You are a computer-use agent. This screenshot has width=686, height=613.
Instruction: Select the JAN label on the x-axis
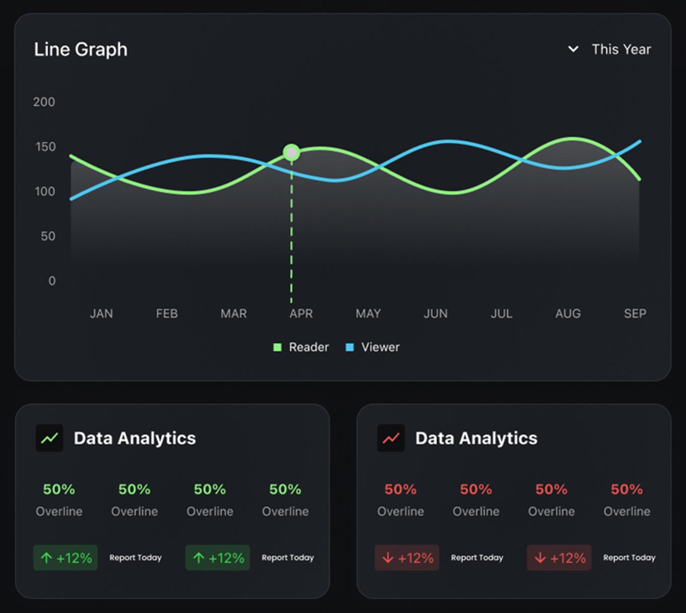pyautogui.click(x=101, y=313)
